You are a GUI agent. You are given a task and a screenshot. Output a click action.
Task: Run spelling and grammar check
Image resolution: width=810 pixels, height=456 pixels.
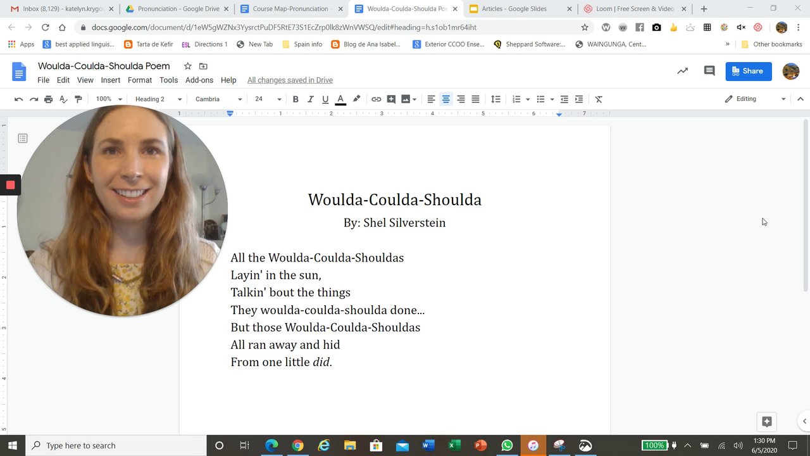point(63,99)
